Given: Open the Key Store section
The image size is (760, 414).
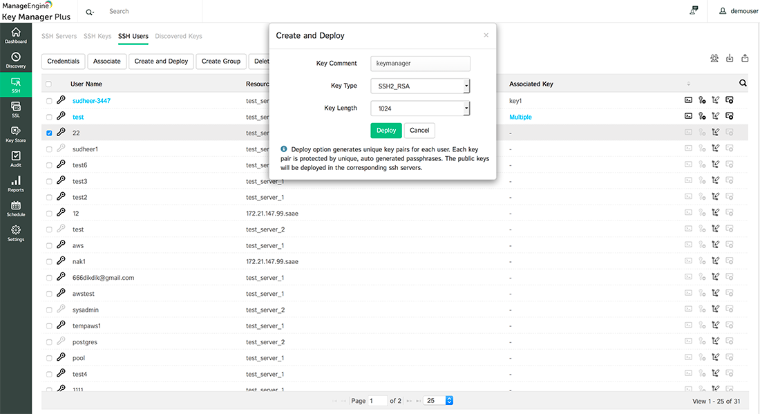Looking at the screenshot, I should [x=15, y=134].
